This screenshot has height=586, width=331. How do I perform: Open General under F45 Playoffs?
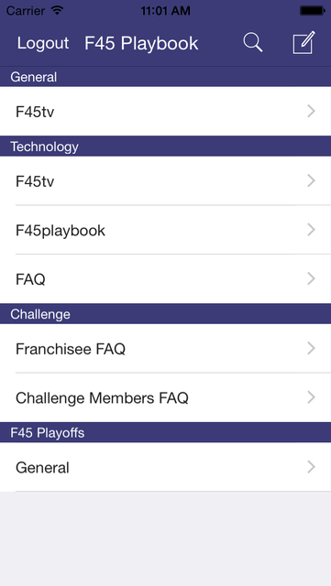pyautogui.click(x=165, y=467)
